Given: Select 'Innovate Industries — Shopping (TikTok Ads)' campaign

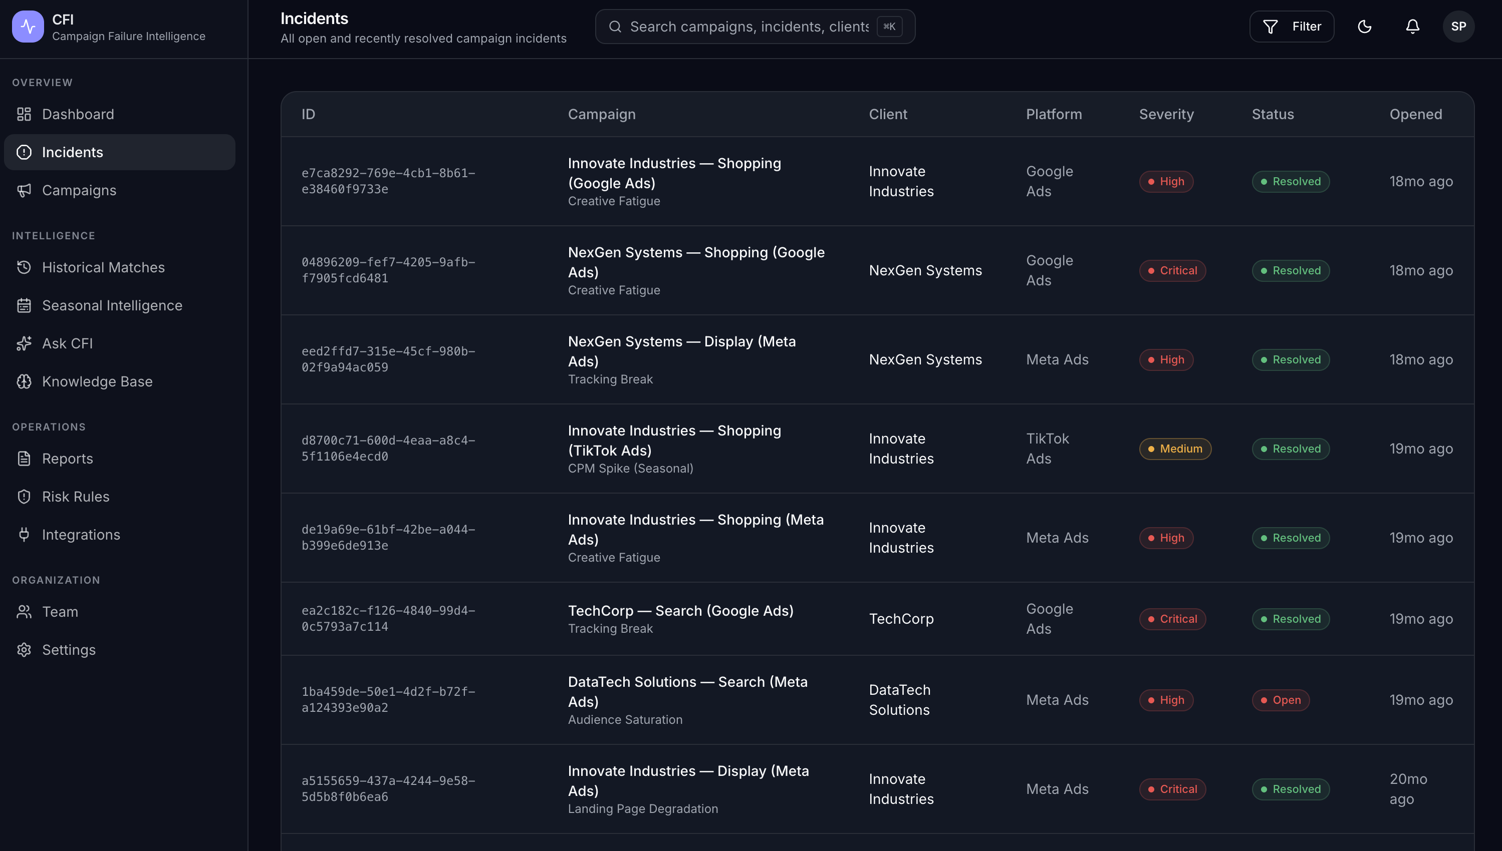Looking at the screenshot, I should click(x=674, y=440).
